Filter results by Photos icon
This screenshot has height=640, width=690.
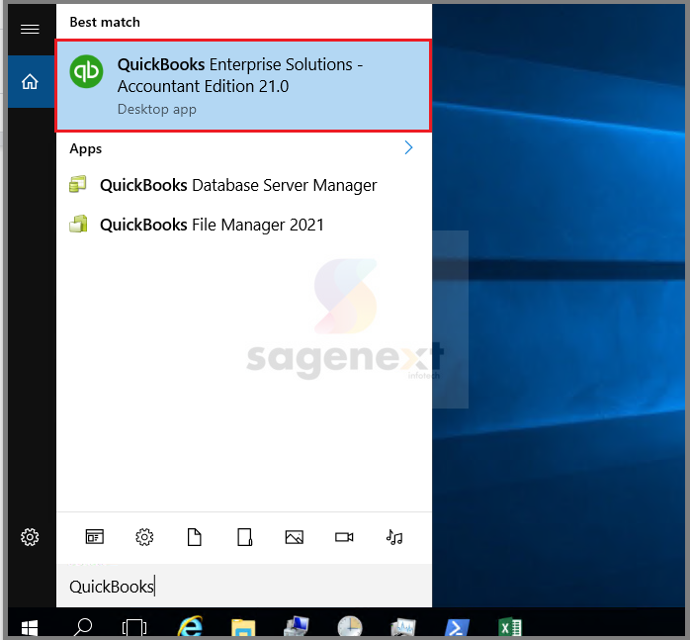pos(295,537)
